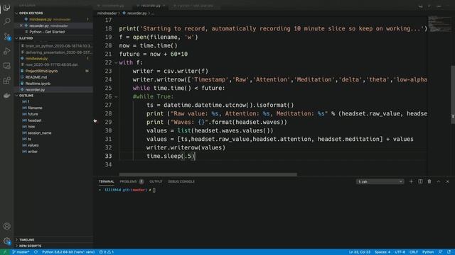The height and width of the screenshot is (255, 455).
Task: Close recorder.py in Open Editors
Action: 21,25
